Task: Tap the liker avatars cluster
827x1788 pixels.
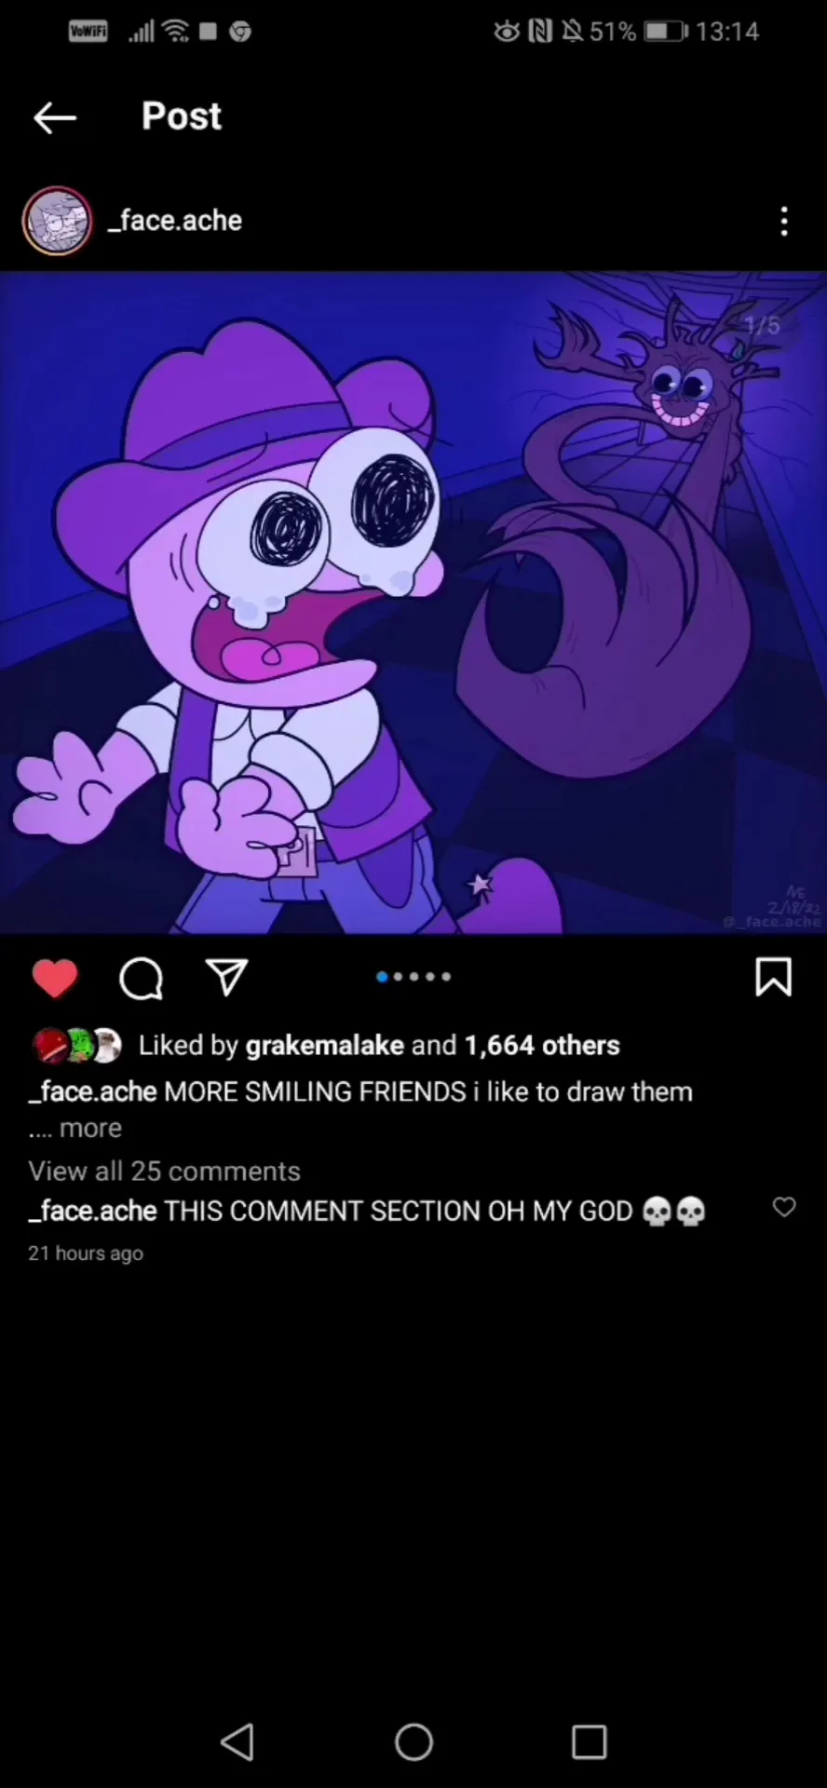Action: click(77, 1046)
